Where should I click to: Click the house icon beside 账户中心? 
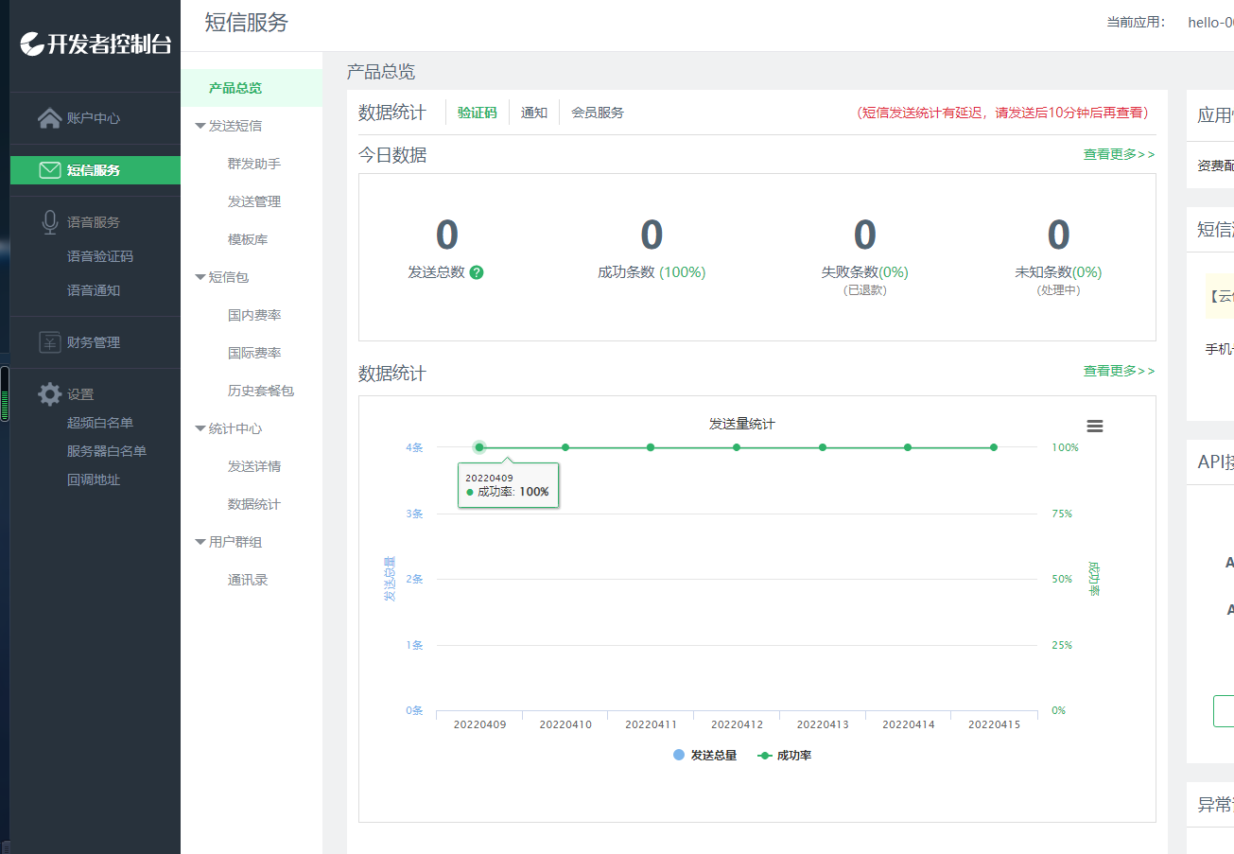49,118
